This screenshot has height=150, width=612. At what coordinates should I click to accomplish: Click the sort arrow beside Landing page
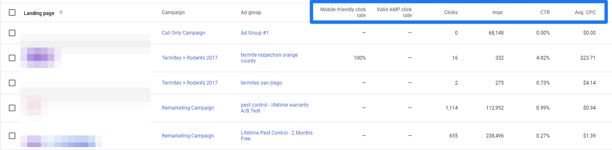tap(61, 12)
